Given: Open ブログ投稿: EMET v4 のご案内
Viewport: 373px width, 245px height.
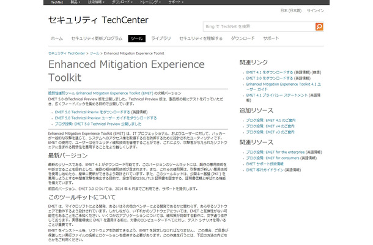Looking at the screenshot, I should tap(270, 126).
